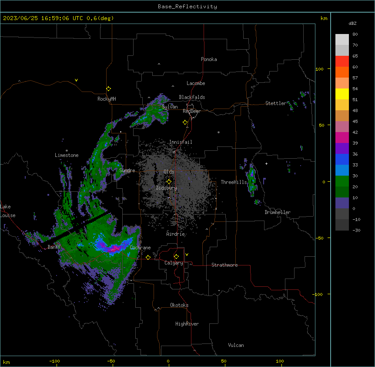
Task: Select the yellow 54 dBZ legend swatch
Action: point(342,94)
